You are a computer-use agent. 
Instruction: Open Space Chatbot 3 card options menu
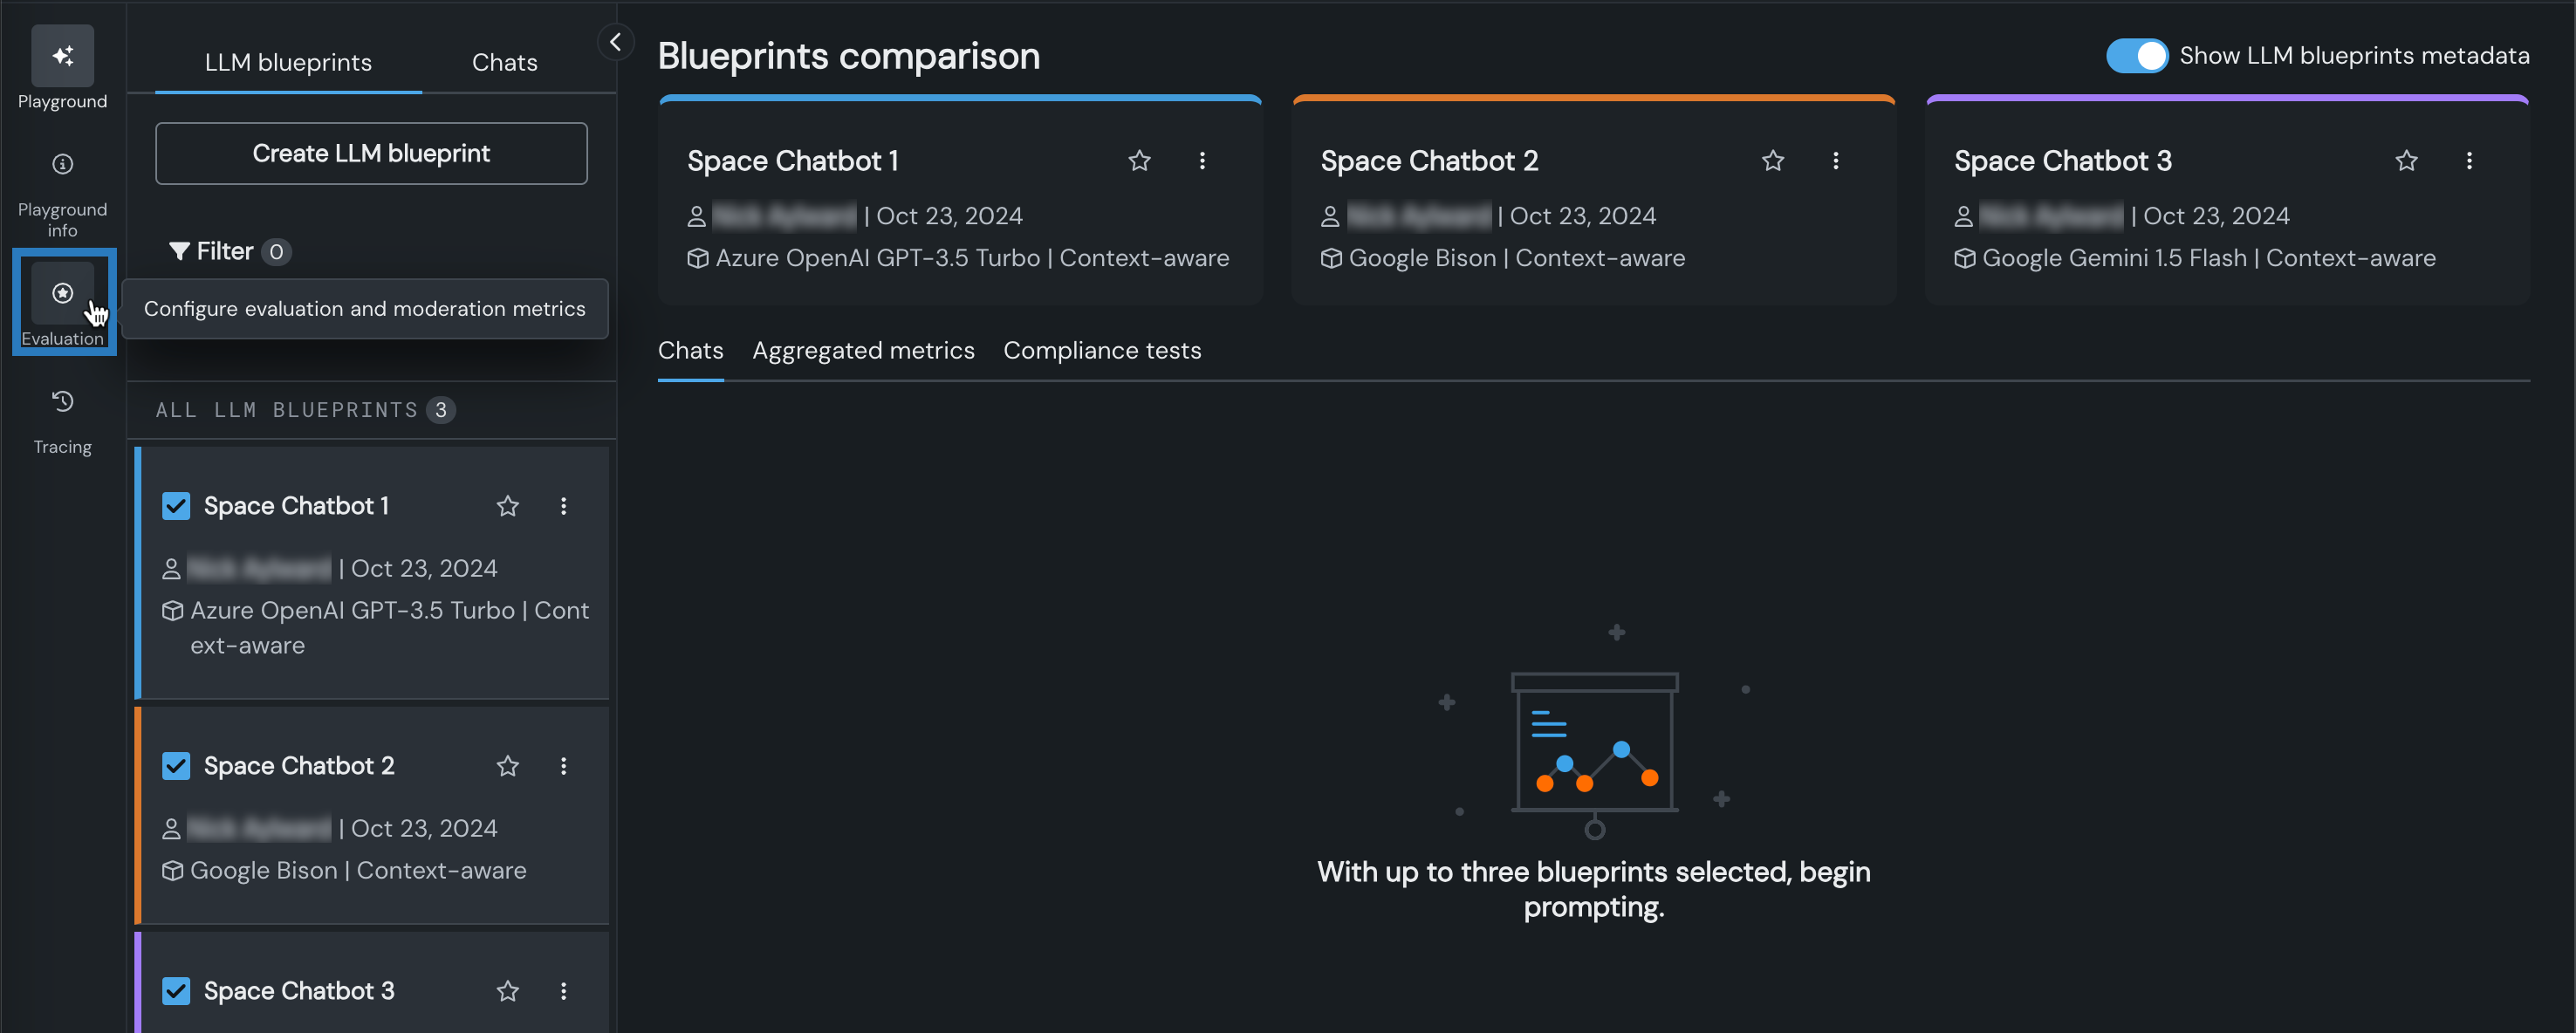[x=2468, y=161]
